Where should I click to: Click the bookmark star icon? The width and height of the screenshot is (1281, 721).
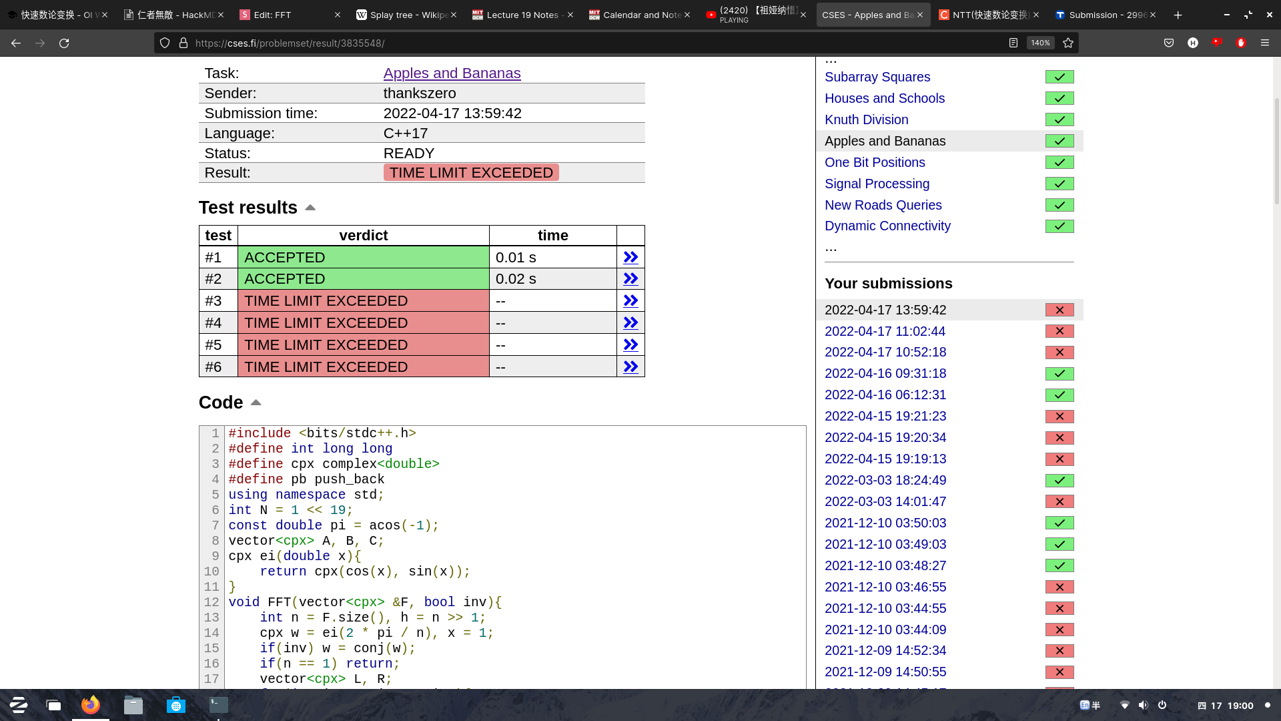click(x=1068, y=43)
